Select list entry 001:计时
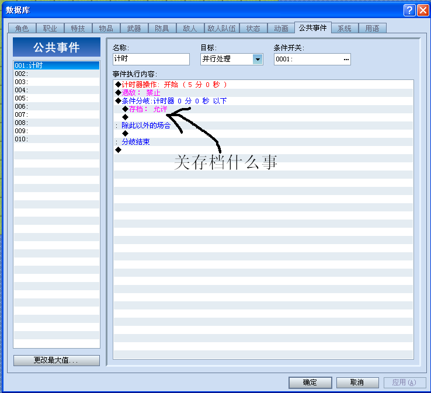The height and width of the screenshot is (393, 431). click(x=57, y=65)
